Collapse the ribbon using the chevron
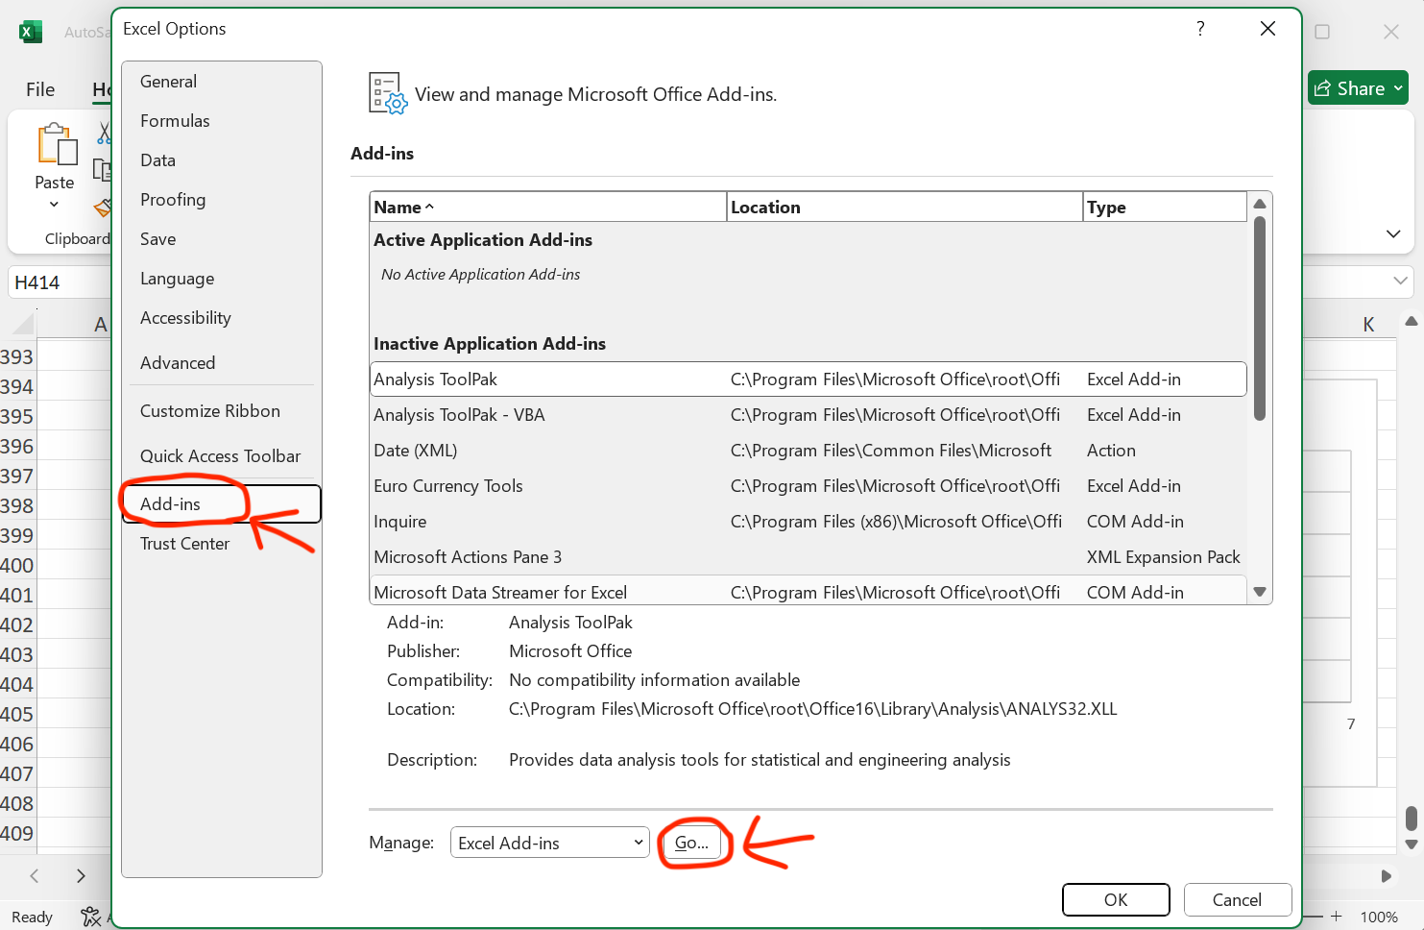Screen dimensions: 1424x930 pyautogui.click(x=1393, y=233)
